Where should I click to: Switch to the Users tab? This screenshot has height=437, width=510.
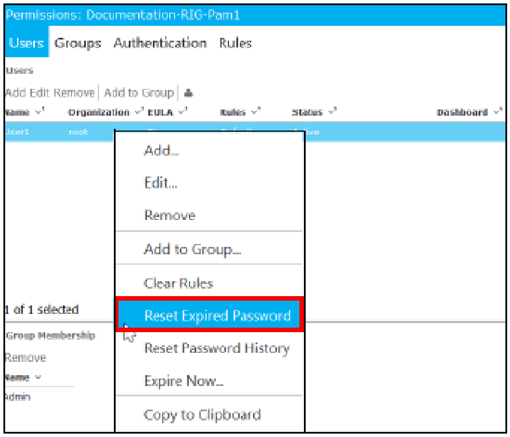[27, 42]
